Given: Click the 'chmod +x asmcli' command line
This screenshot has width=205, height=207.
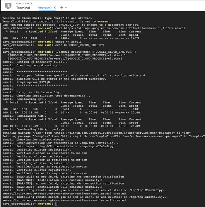Looking at the screenshot, I should [x=42, y=42].
